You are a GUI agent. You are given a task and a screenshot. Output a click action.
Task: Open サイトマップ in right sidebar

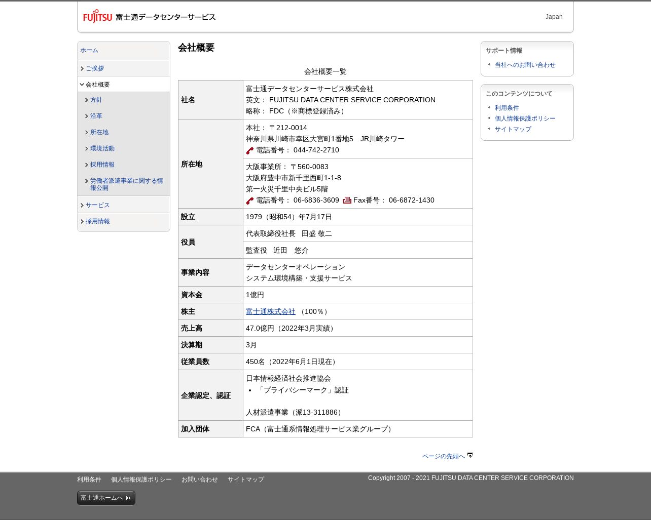click(x=513, y=129)
